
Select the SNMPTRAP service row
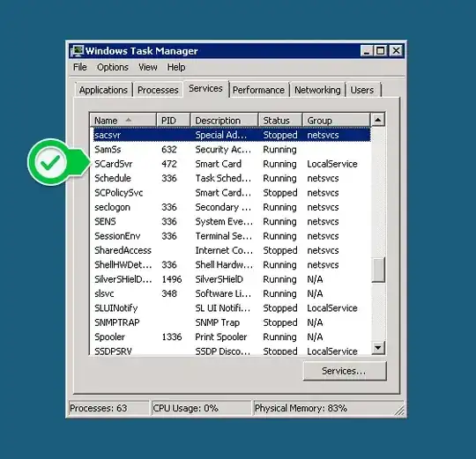click(232, 322)
